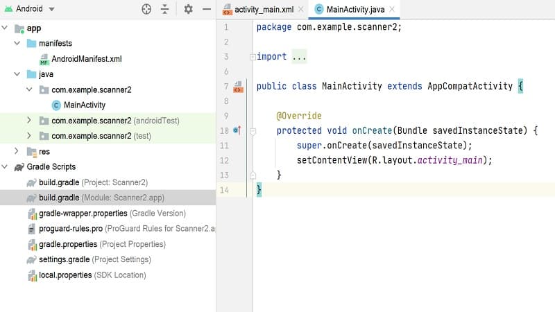Expand the folded import statement
Viewport: 555px width, 312px height.
[x=299, y=57]
